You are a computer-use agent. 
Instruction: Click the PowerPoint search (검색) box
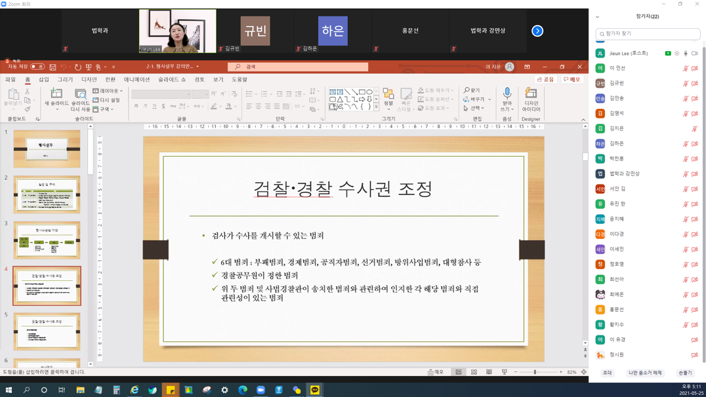(298, 67)
